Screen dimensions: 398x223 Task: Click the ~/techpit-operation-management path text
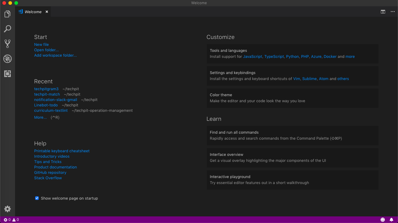click(102, 110)
